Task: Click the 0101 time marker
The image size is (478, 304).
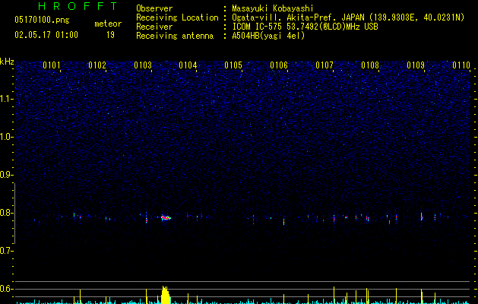Action: tap(52, 65)
